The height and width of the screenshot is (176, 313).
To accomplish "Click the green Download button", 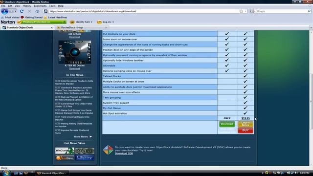I will tap(227, 124).
